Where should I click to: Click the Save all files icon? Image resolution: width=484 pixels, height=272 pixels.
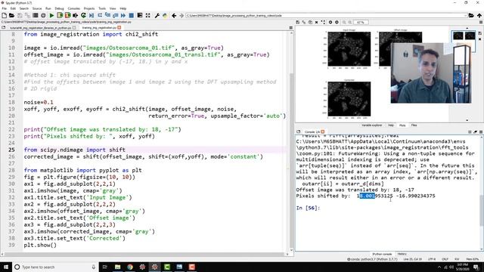tap(27, 15)
